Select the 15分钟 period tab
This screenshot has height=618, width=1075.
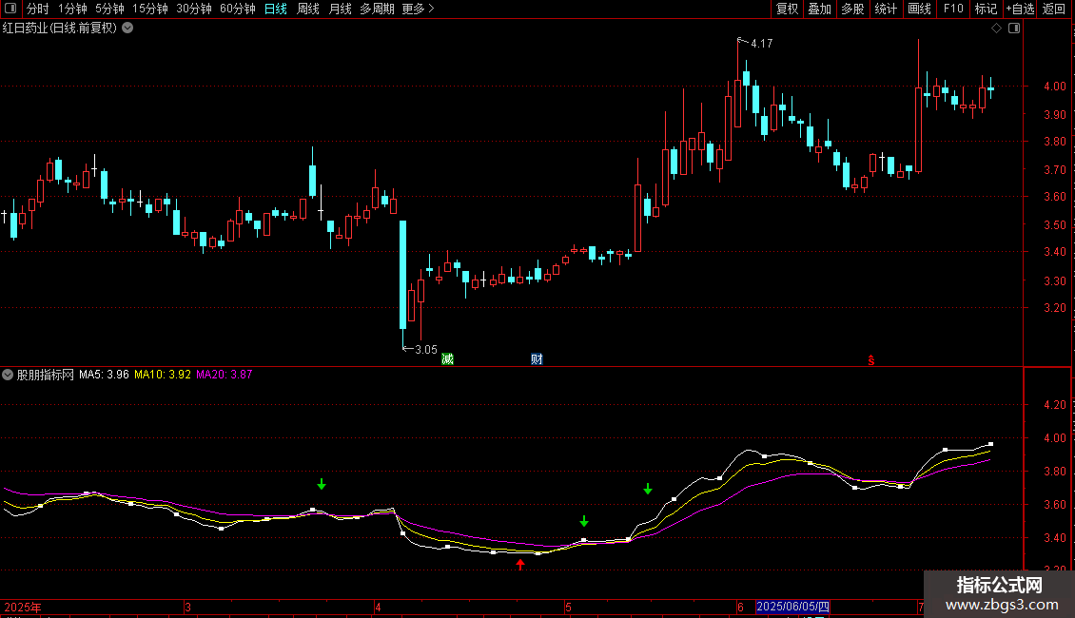[150, 9]
